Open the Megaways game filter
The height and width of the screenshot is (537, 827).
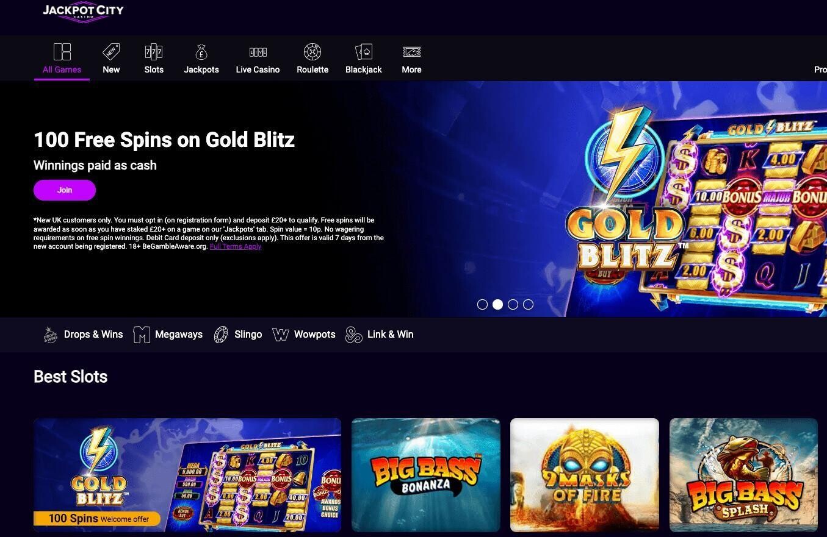pyautogui.click(x=168, y=335)
